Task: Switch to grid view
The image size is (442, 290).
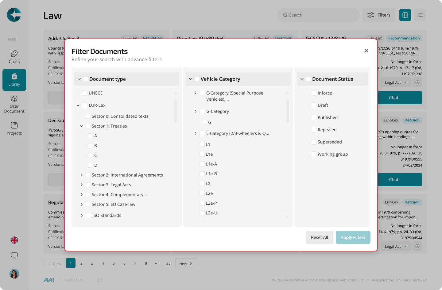Action: pyautogui.click(x=405, y=15)
